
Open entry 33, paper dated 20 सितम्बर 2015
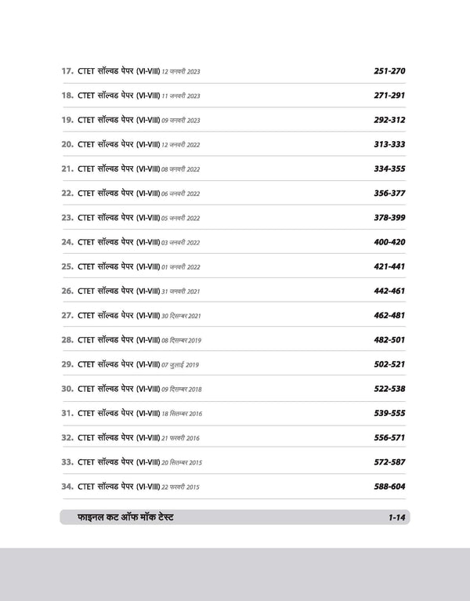pos(132,462)
